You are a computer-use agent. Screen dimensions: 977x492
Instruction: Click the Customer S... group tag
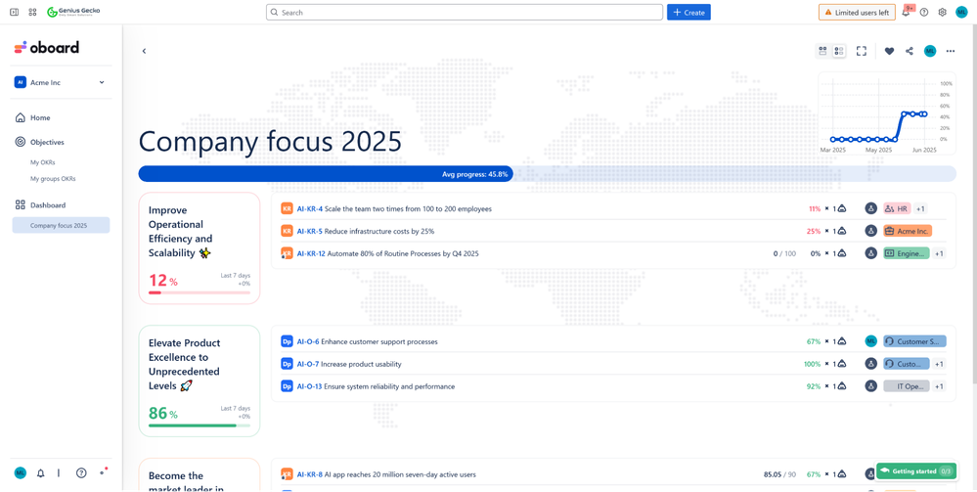pyautogui.click(x=914, y=341)
